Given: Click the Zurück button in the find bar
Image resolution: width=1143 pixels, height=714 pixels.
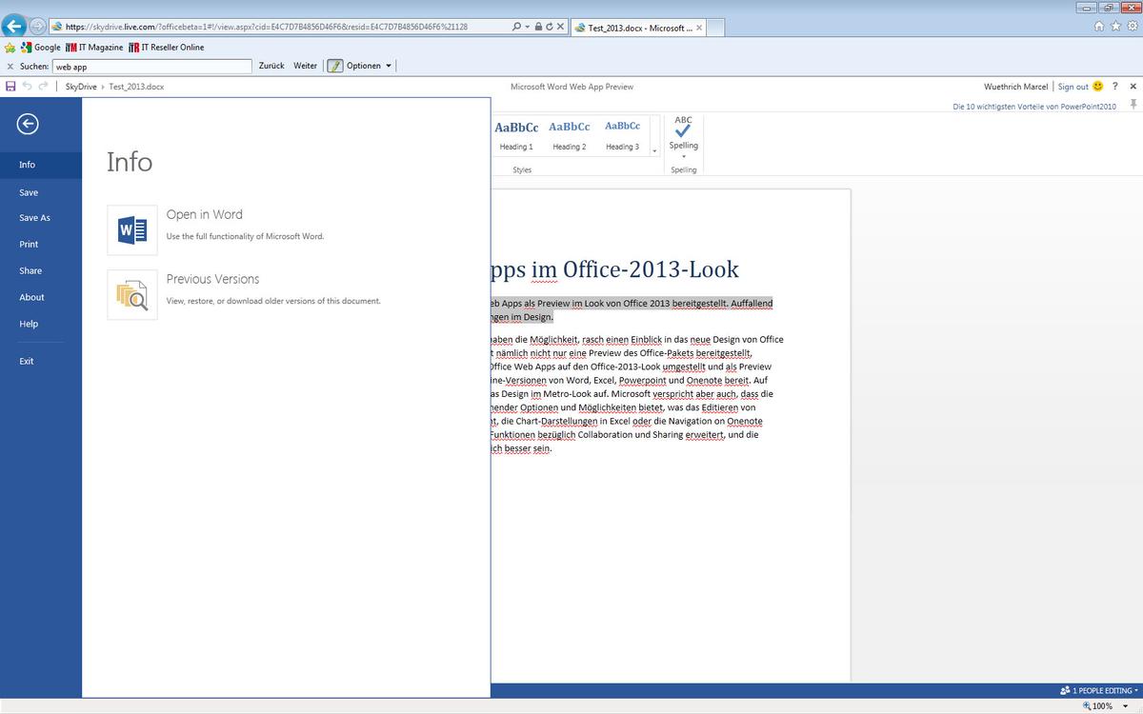Looking at the screenshot, I should click(271, 66).
